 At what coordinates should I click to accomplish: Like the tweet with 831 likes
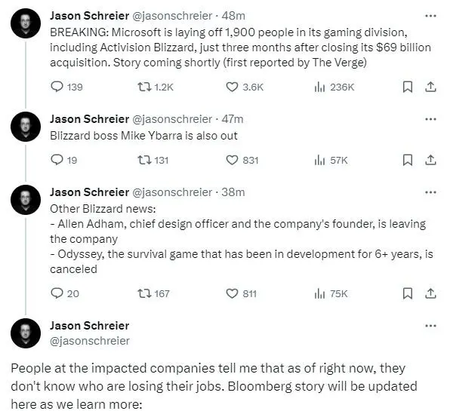pyautogui.click(x=232, y=160)
